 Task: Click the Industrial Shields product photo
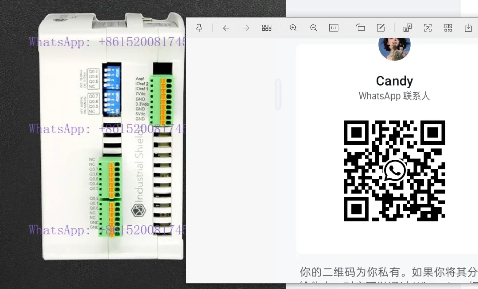pos(112,137)
